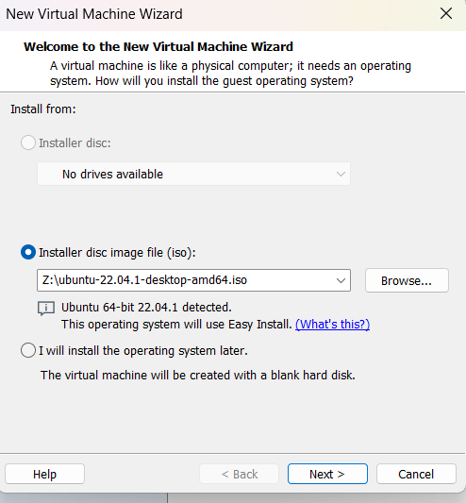Click the Ubuntu 64-bit 22.04.1 detected text

click(146, 308)
